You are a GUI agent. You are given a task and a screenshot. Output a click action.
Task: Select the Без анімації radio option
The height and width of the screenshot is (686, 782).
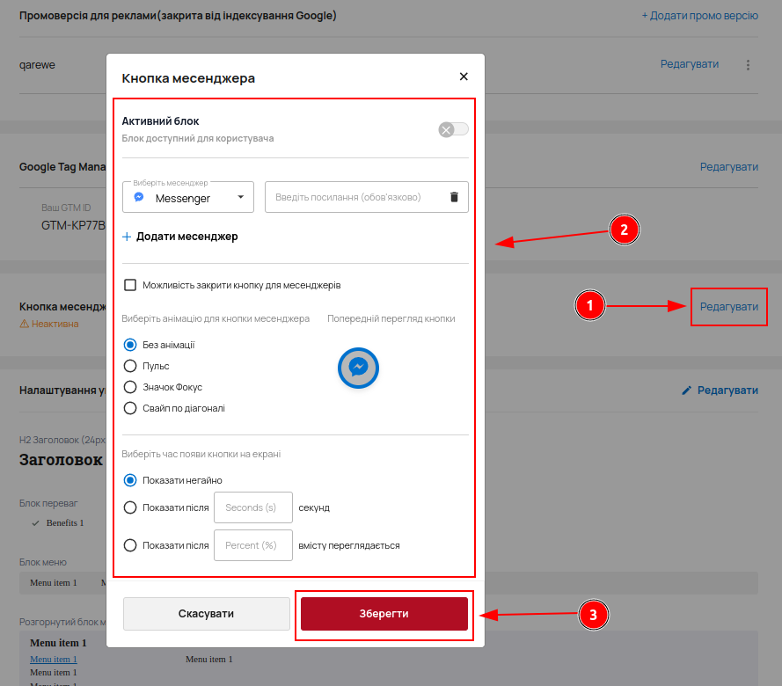[130, 345]
